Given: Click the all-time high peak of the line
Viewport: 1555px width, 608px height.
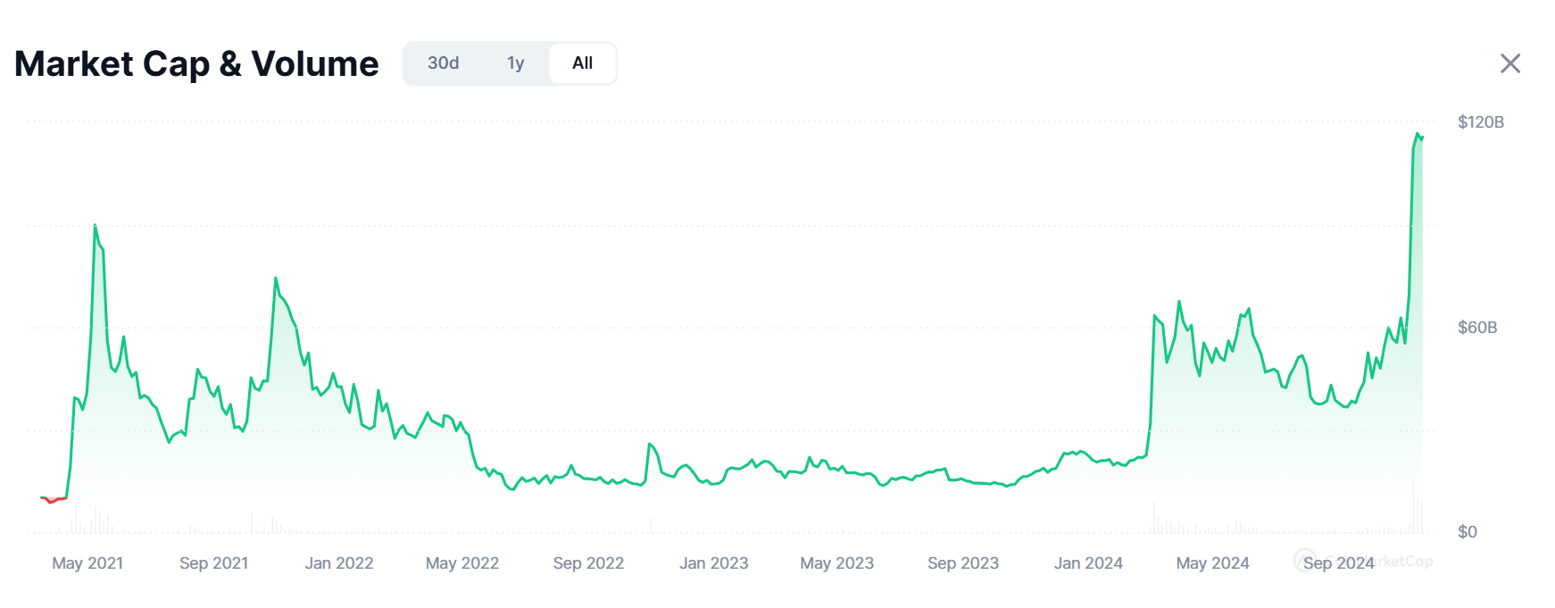Looking at the screenshot, I should [x=1417, y=134].
